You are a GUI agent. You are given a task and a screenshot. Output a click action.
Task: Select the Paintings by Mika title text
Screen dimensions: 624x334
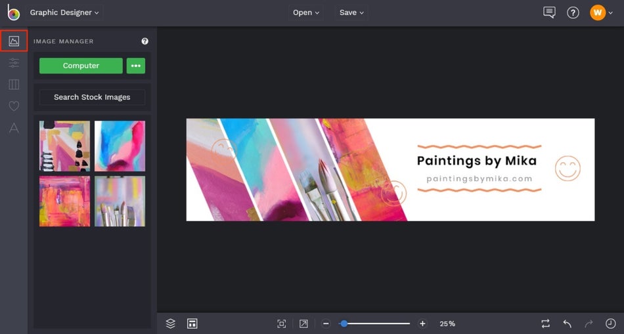[477, 161]
